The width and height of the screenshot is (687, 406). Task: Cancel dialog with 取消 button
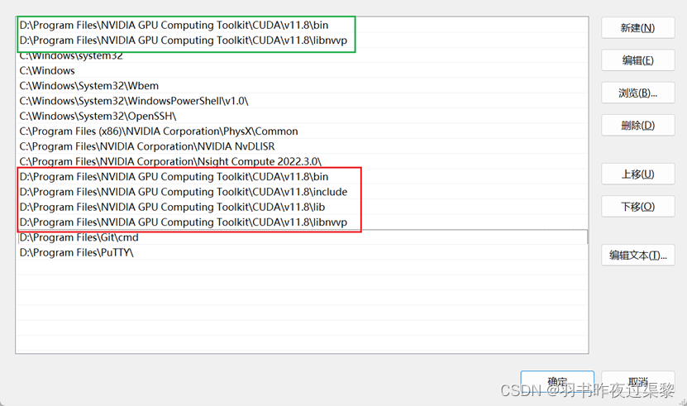point(638,381)
